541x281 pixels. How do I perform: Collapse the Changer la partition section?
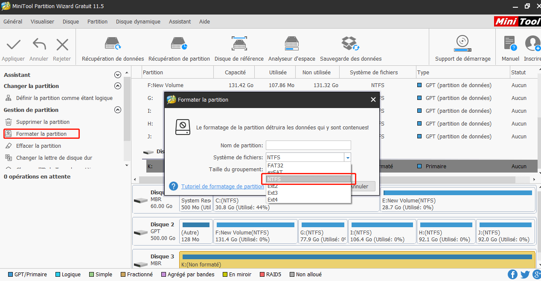coord(118,86)
